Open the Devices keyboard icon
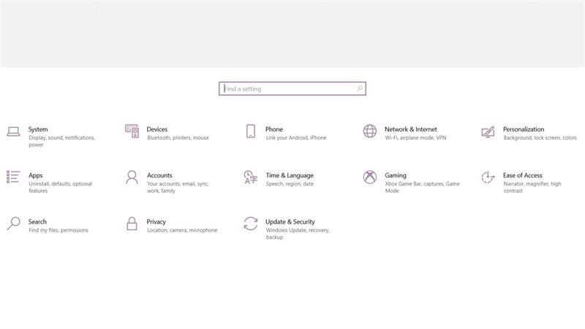This screenshot has width=585, height=329. pos(132,132)
